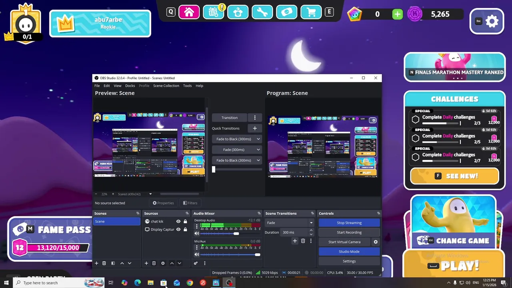Screen dimensions: 512x288
Task: Add a scene transition with plus icon
Action: pyautogui.click(x=295, y=241)
